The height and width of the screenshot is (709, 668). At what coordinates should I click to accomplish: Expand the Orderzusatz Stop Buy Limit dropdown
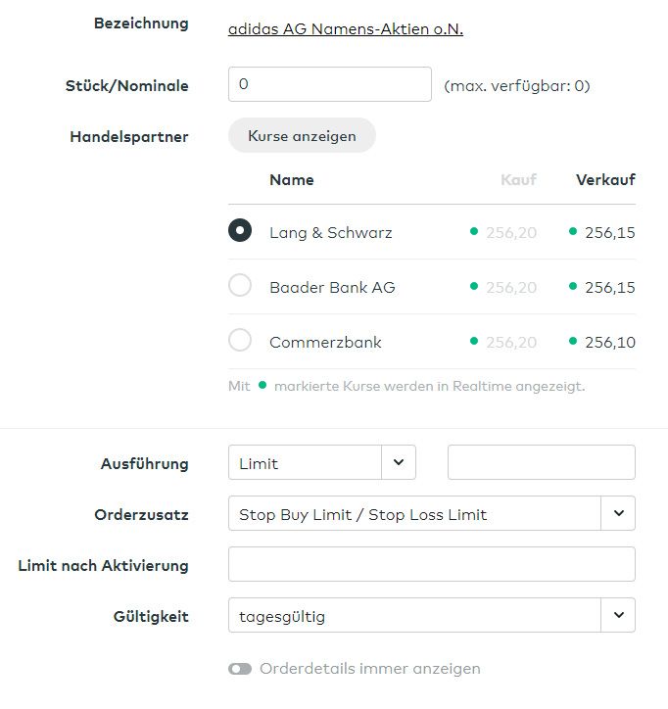(x=414, y=514)
